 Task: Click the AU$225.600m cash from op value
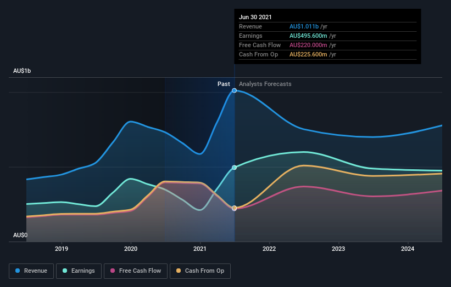pos(308,54)
